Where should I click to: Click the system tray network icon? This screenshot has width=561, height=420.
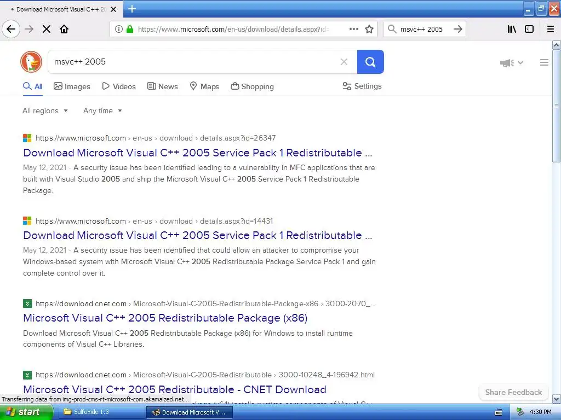coord(520,412)
